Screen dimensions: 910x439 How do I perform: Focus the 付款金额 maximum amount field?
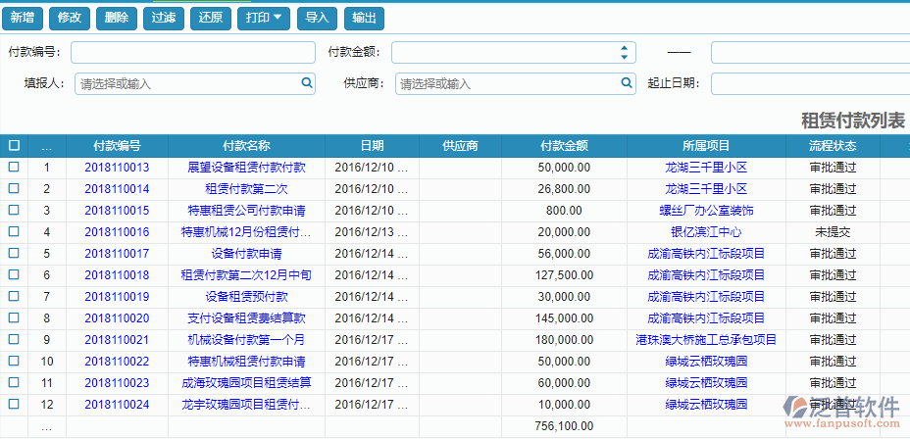[810, 52]
